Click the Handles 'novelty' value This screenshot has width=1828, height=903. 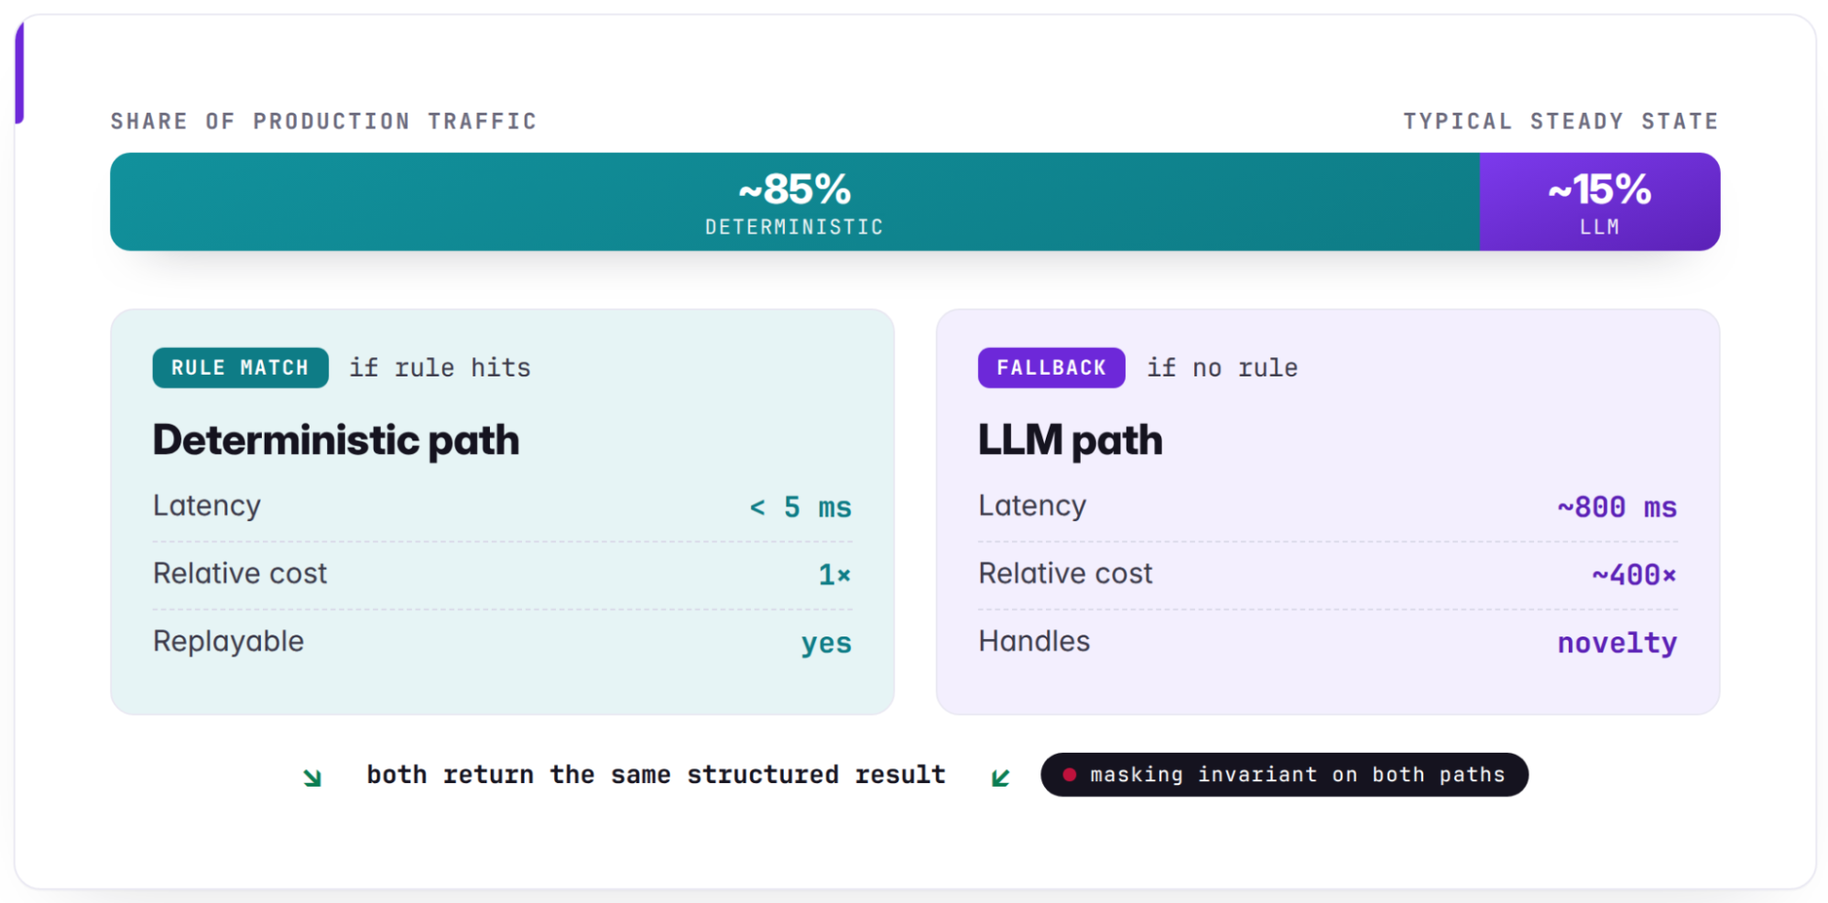click(x=1617, y=643)
